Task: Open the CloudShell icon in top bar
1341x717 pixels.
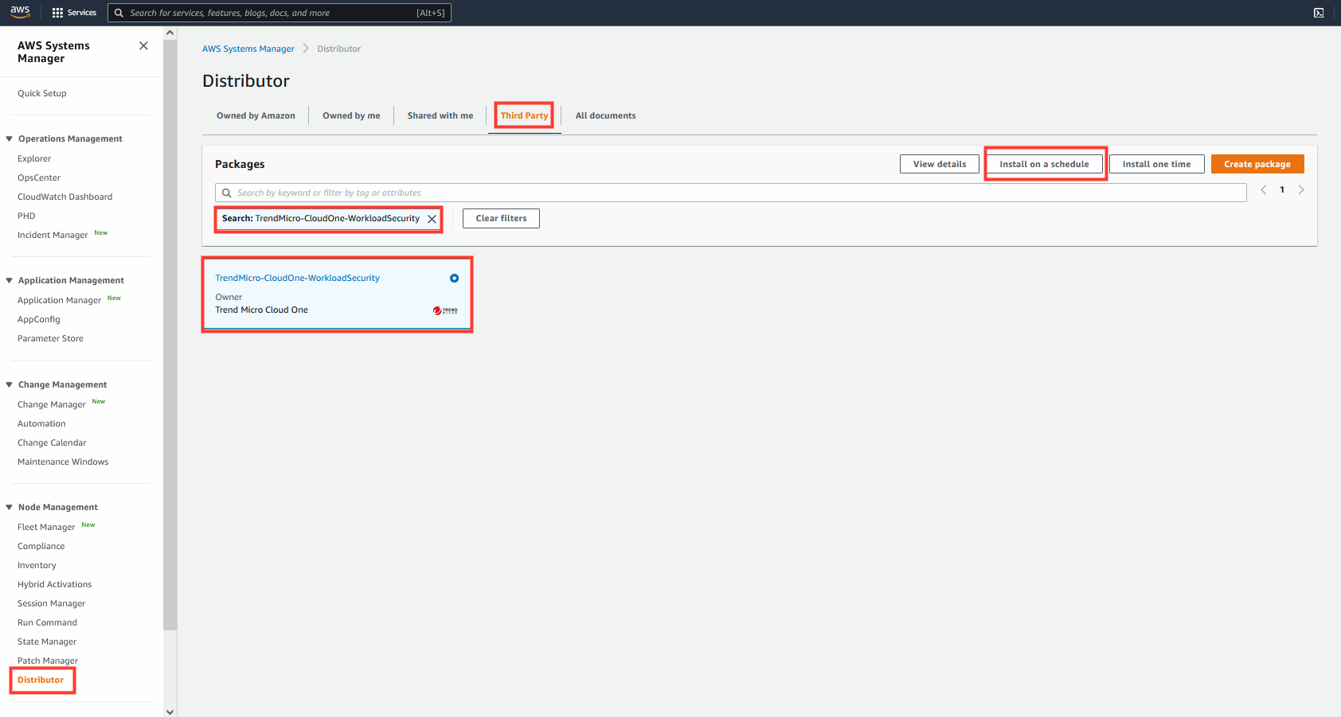Action: click(x=1319, y=13)
